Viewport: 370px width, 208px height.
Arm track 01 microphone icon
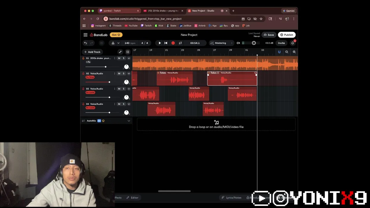pyautogui.click(x=83, y=58)
